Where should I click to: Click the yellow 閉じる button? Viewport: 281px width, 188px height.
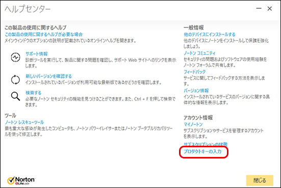pyautogui.click(x=260, y=180)
